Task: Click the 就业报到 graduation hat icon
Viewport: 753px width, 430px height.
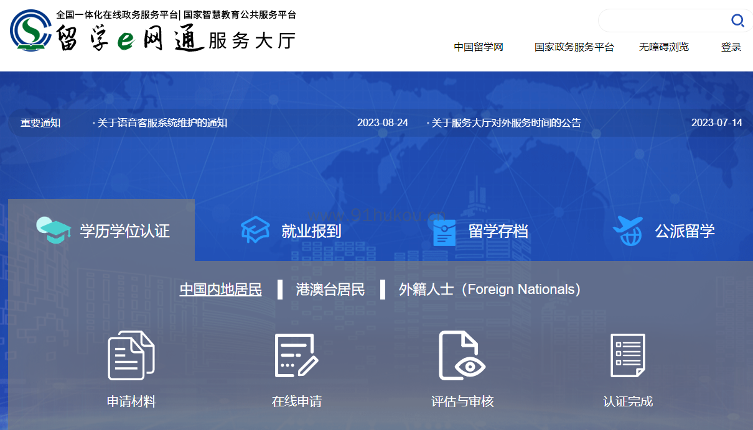Action: (x=255, y=231)
